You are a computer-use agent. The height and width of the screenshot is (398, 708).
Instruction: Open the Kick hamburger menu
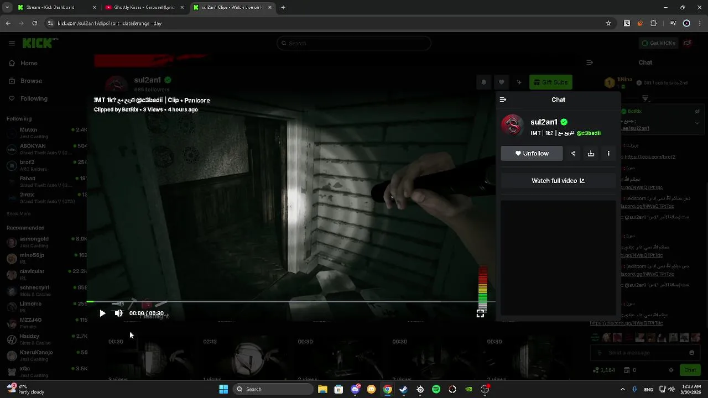click(x=12, y=43)
